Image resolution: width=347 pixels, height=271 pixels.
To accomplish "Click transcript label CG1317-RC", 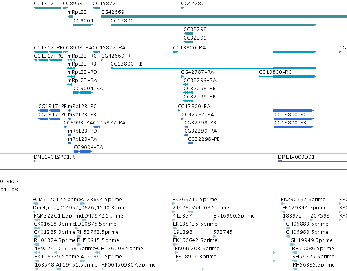I will tap(48, 56).
